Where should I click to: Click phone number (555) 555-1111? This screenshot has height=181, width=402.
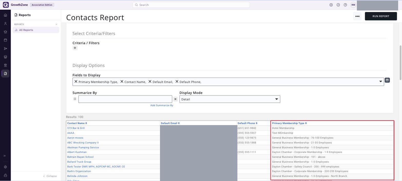[247, 152]
